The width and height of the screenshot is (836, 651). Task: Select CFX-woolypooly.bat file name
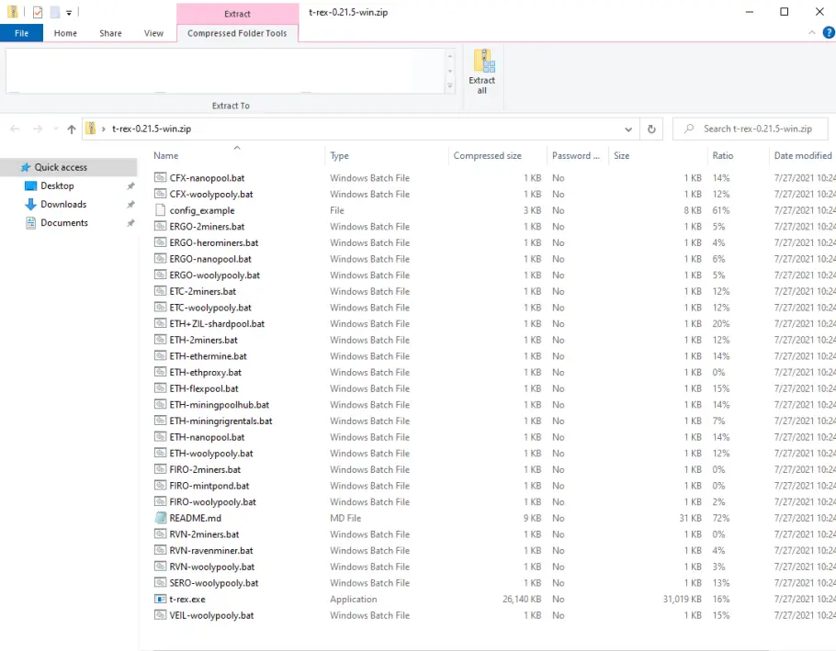pyautogui.click(x=211, y=194)
